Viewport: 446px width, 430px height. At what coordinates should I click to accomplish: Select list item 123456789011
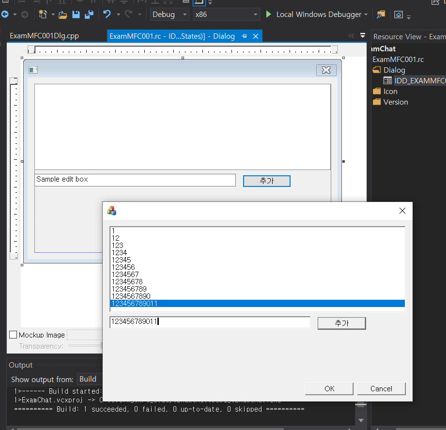(x=258, y=304)
